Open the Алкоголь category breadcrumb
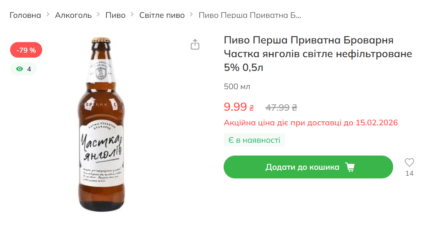428x226 pixels. [73, 15]
